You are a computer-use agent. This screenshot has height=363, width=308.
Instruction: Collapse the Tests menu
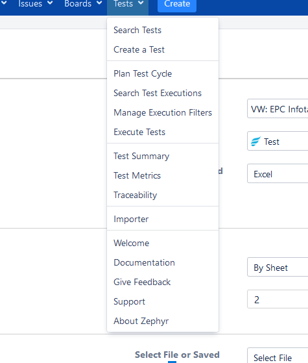coord(128,4)
